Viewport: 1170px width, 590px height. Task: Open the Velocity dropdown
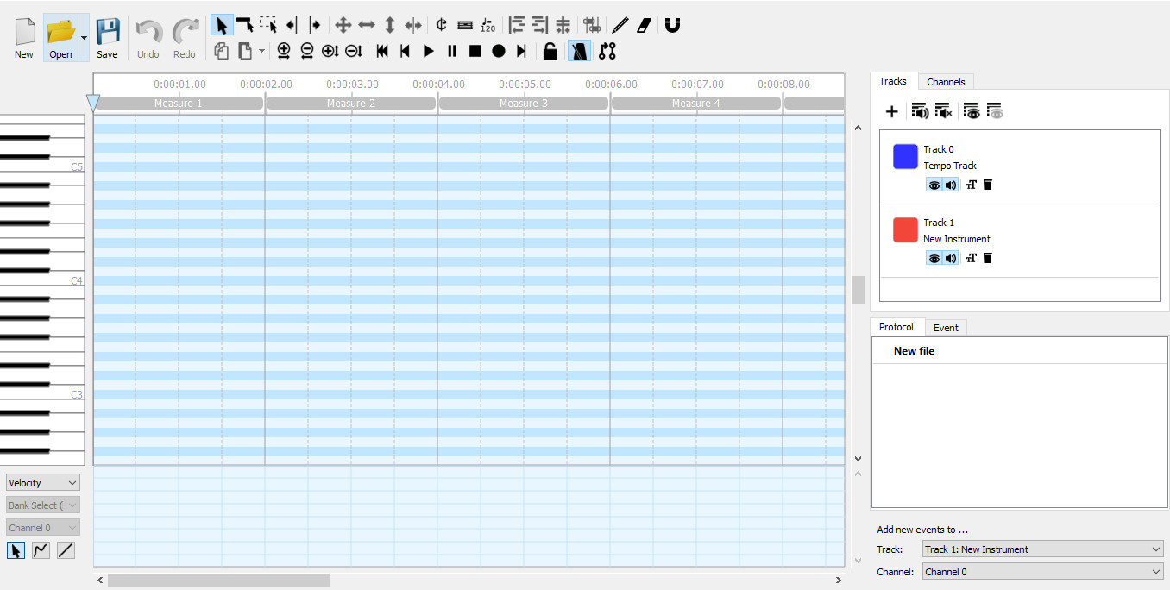42,482
